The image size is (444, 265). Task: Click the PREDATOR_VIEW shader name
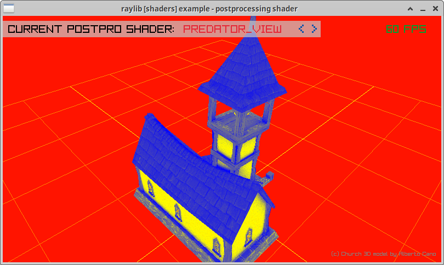coord(232,29)
